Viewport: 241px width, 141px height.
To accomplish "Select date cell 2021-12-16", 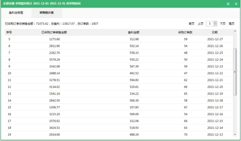I will 215,114.
